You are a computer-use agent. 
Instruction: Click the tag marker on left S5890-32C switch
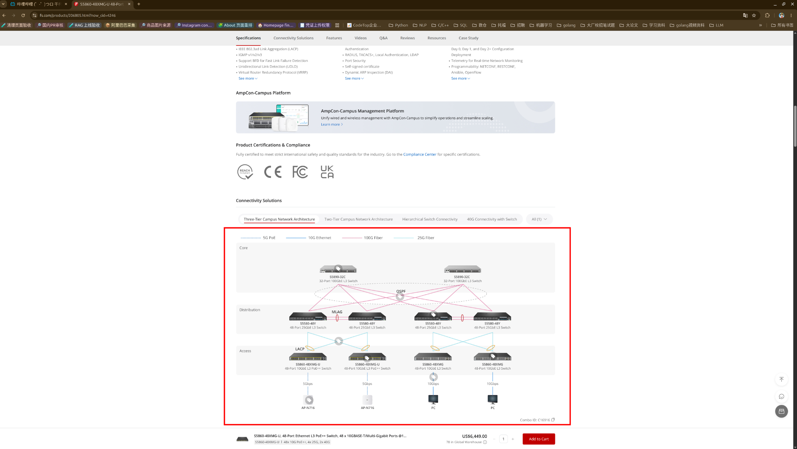click(338, 268)
